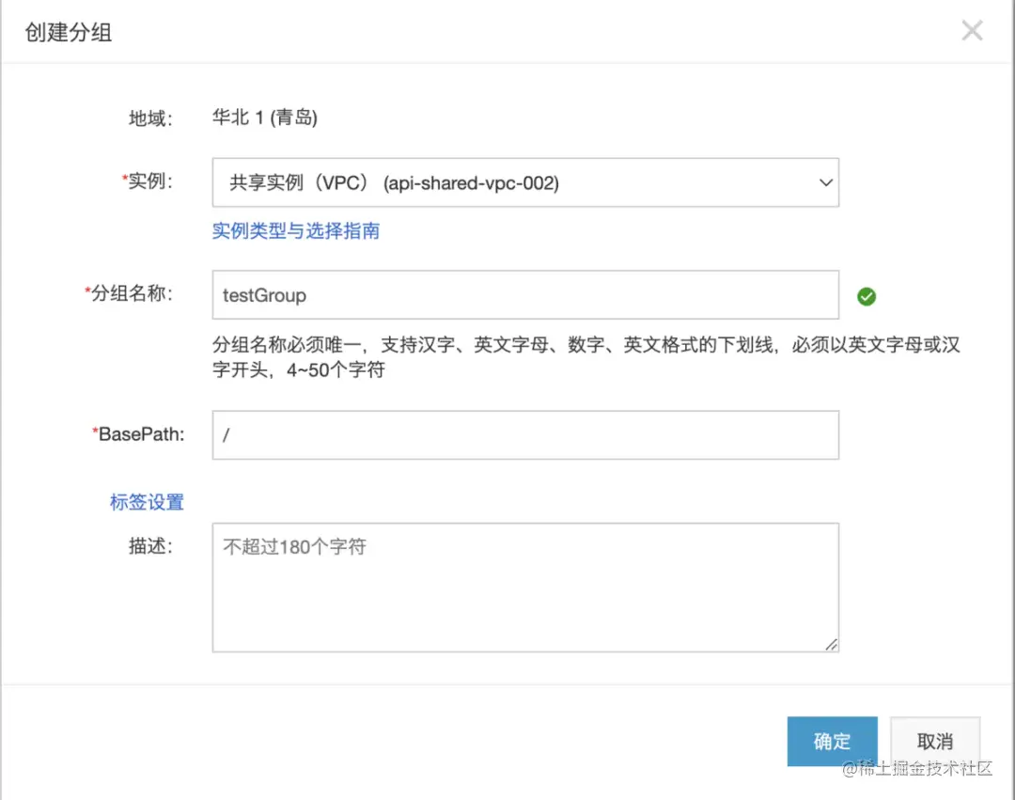The height and width of the screenshot is (800, 1015).
Task: Confirm with the 确定 button
Action: pos(832,741)
